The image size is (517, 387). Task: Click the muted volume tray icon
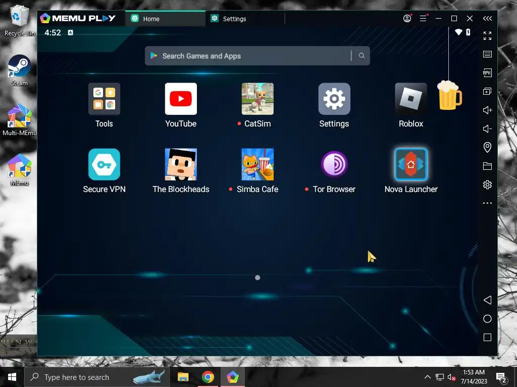451,377
